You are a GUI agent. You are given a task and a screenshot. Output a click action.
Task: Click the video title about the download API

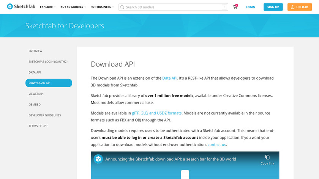(171, 159)
